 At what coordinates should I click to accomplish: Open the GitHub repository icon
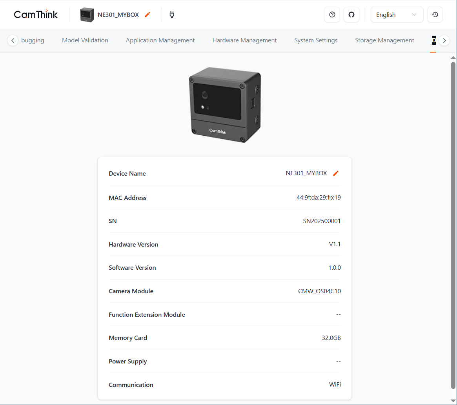(x=351, y=15)
